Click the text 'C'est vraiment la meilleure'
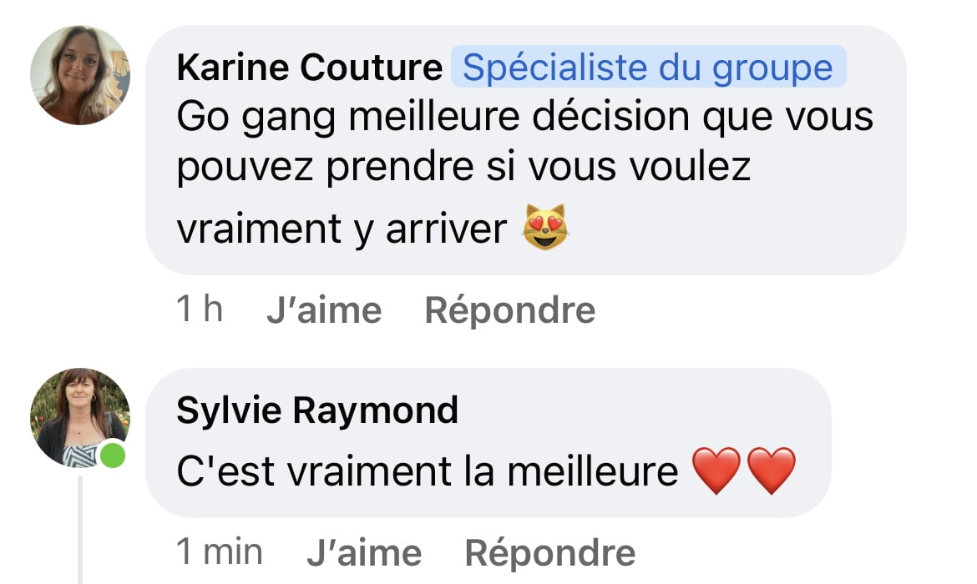The width and height of the screenshot is (977, 584). pyautogui.click(x=428, y=472)
